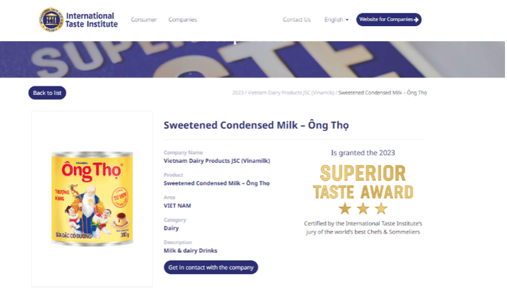Follow the 2023 breadcrumb link
507x301 pixels.
tap(237, 93)
